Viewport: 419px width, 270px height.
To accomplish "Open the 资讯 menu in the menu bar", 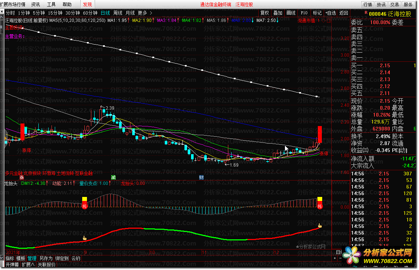I will (35, 4).
